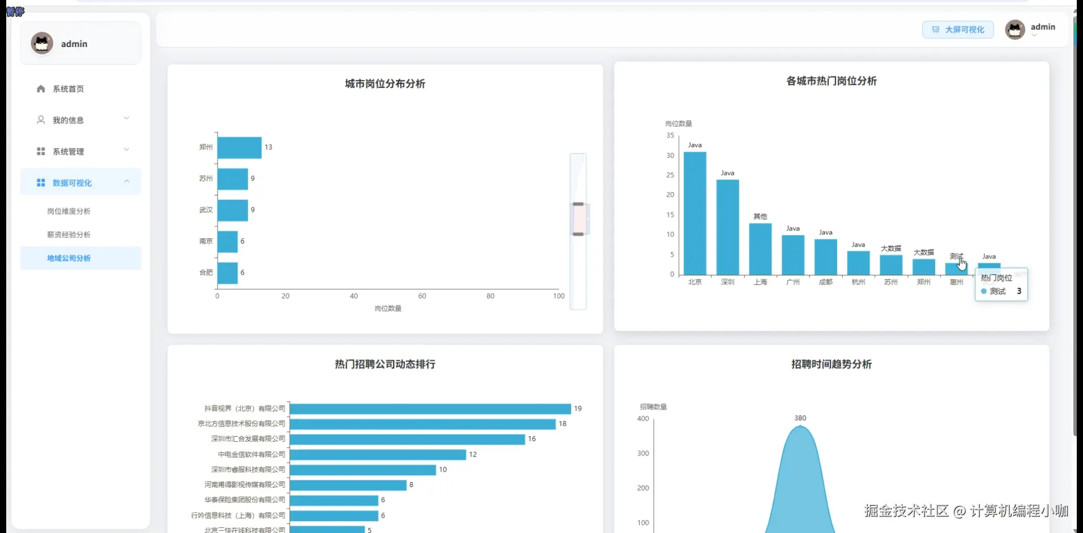Select 薪资经验分析 submenu item

click(80, 234)
